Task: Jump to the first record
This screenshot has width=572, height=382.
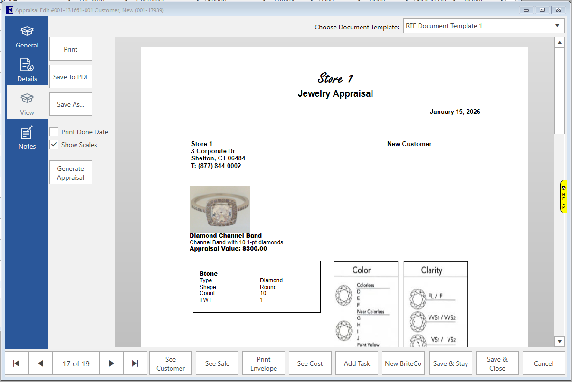Action: pyautogui.click(x=17, y=363)
